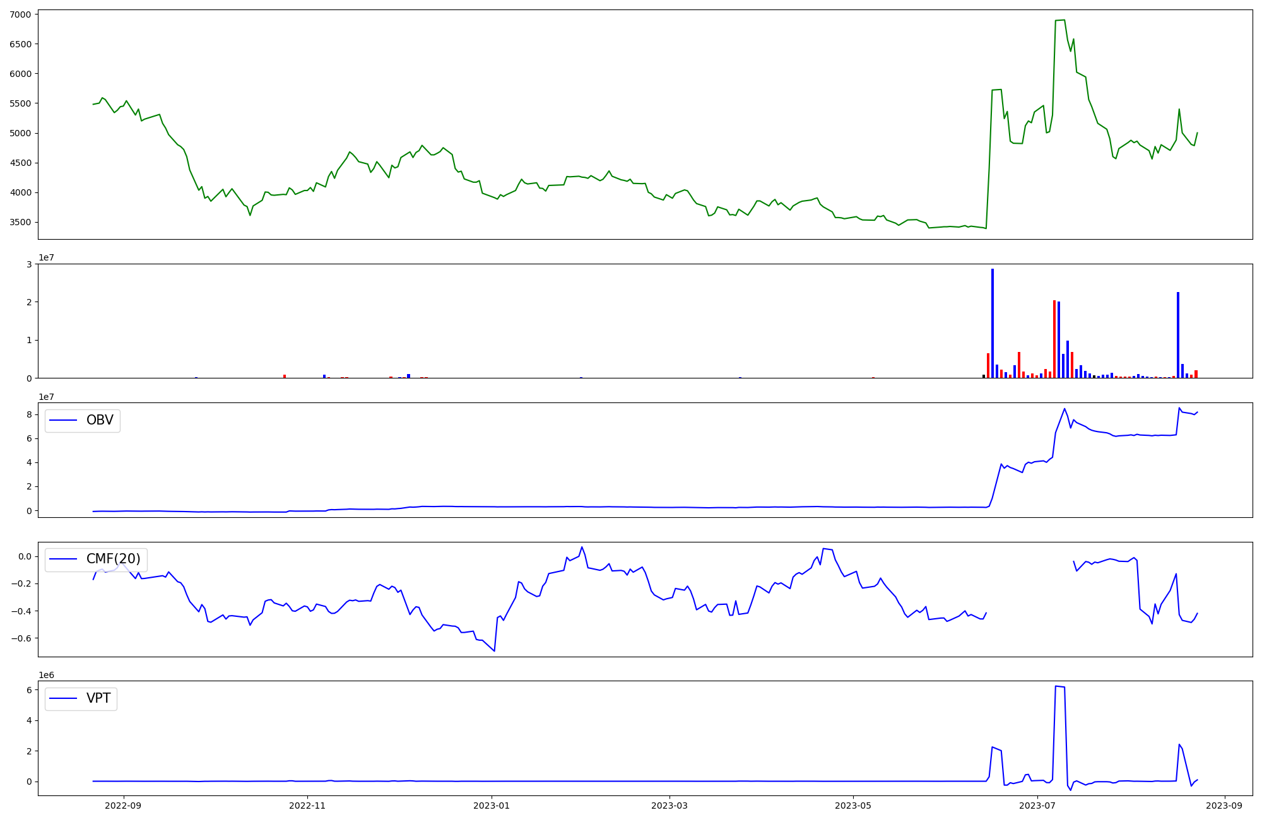Click the VPT legend label
1262x820 pixels.
[98, 699]
